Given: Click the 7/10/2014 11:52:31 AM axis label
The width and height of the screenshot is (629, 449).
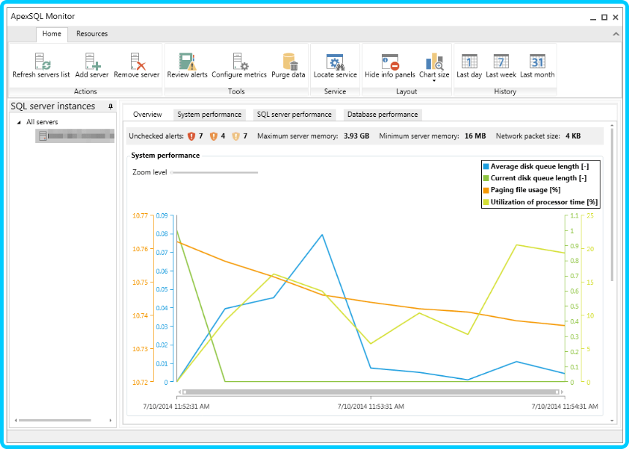Looking at the screenshot, I should click(176, 406).
